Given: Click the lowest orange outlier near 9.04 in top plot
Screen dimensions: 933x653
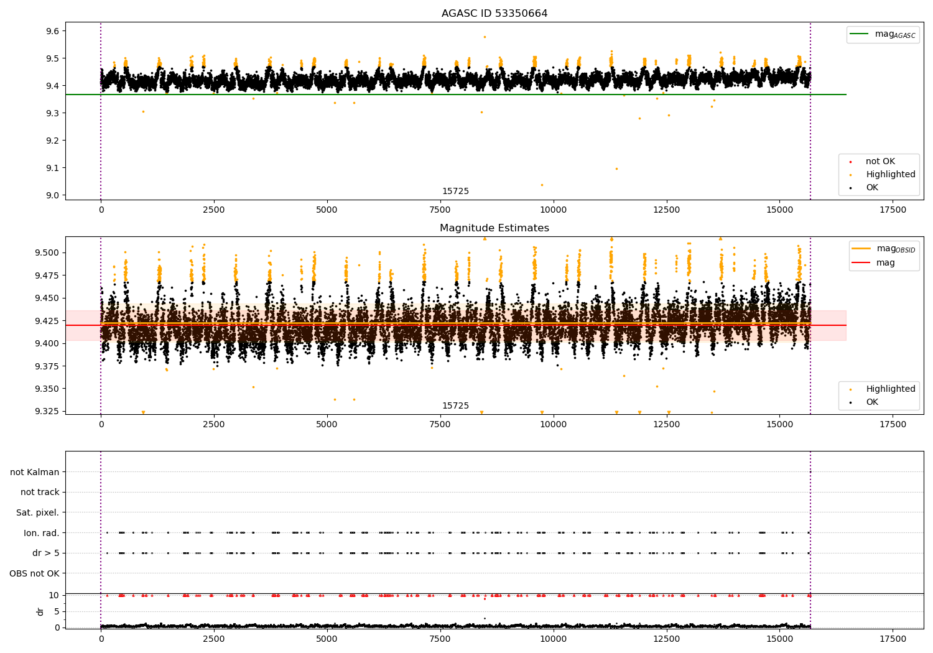Looking at the screenshot, I should (542, 185).
